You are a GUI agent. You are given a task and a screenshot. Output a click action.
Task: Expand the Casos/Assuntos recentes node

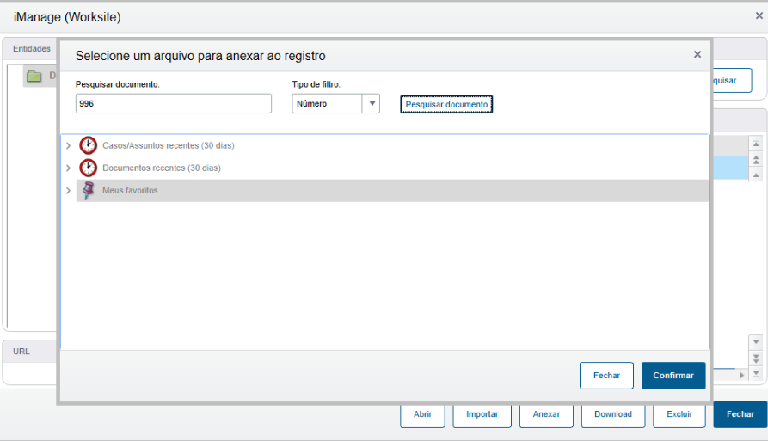point(68,145)
